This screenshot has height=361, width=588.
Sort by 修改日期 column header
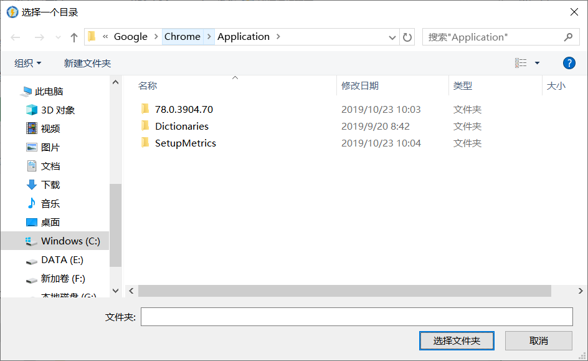(x=360, y=86)
